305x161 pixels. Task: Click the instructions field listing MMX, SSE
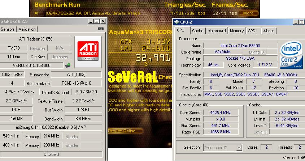[254, 94]
